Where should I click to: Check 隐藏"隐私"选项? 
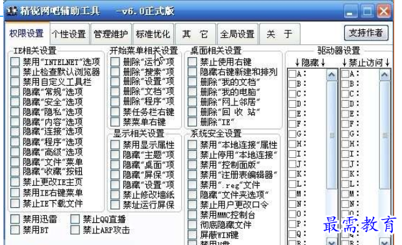[15, 112]
